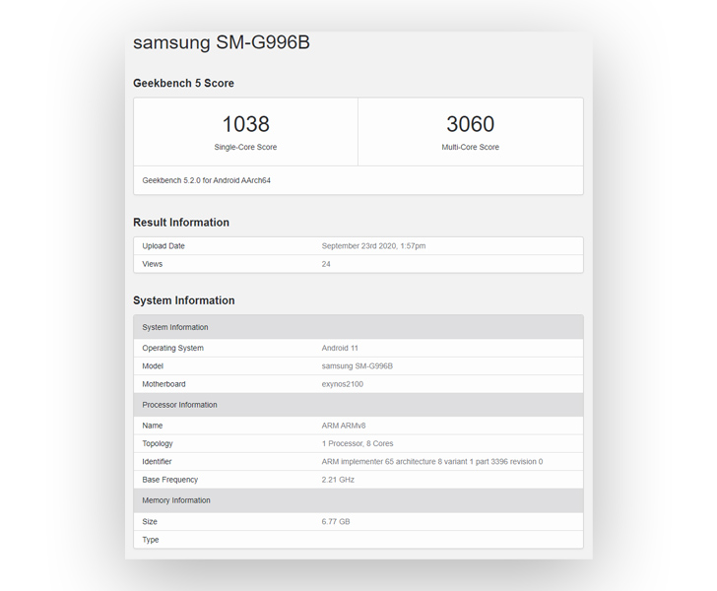Click the 'Multi-Core Score' label
This screenshot has height=591, width=717.
(x=470, y=147)
